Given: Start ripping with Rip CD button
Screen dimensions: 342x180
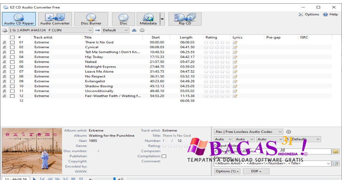Looking at the screenshot, I should [x=185, y=19].
